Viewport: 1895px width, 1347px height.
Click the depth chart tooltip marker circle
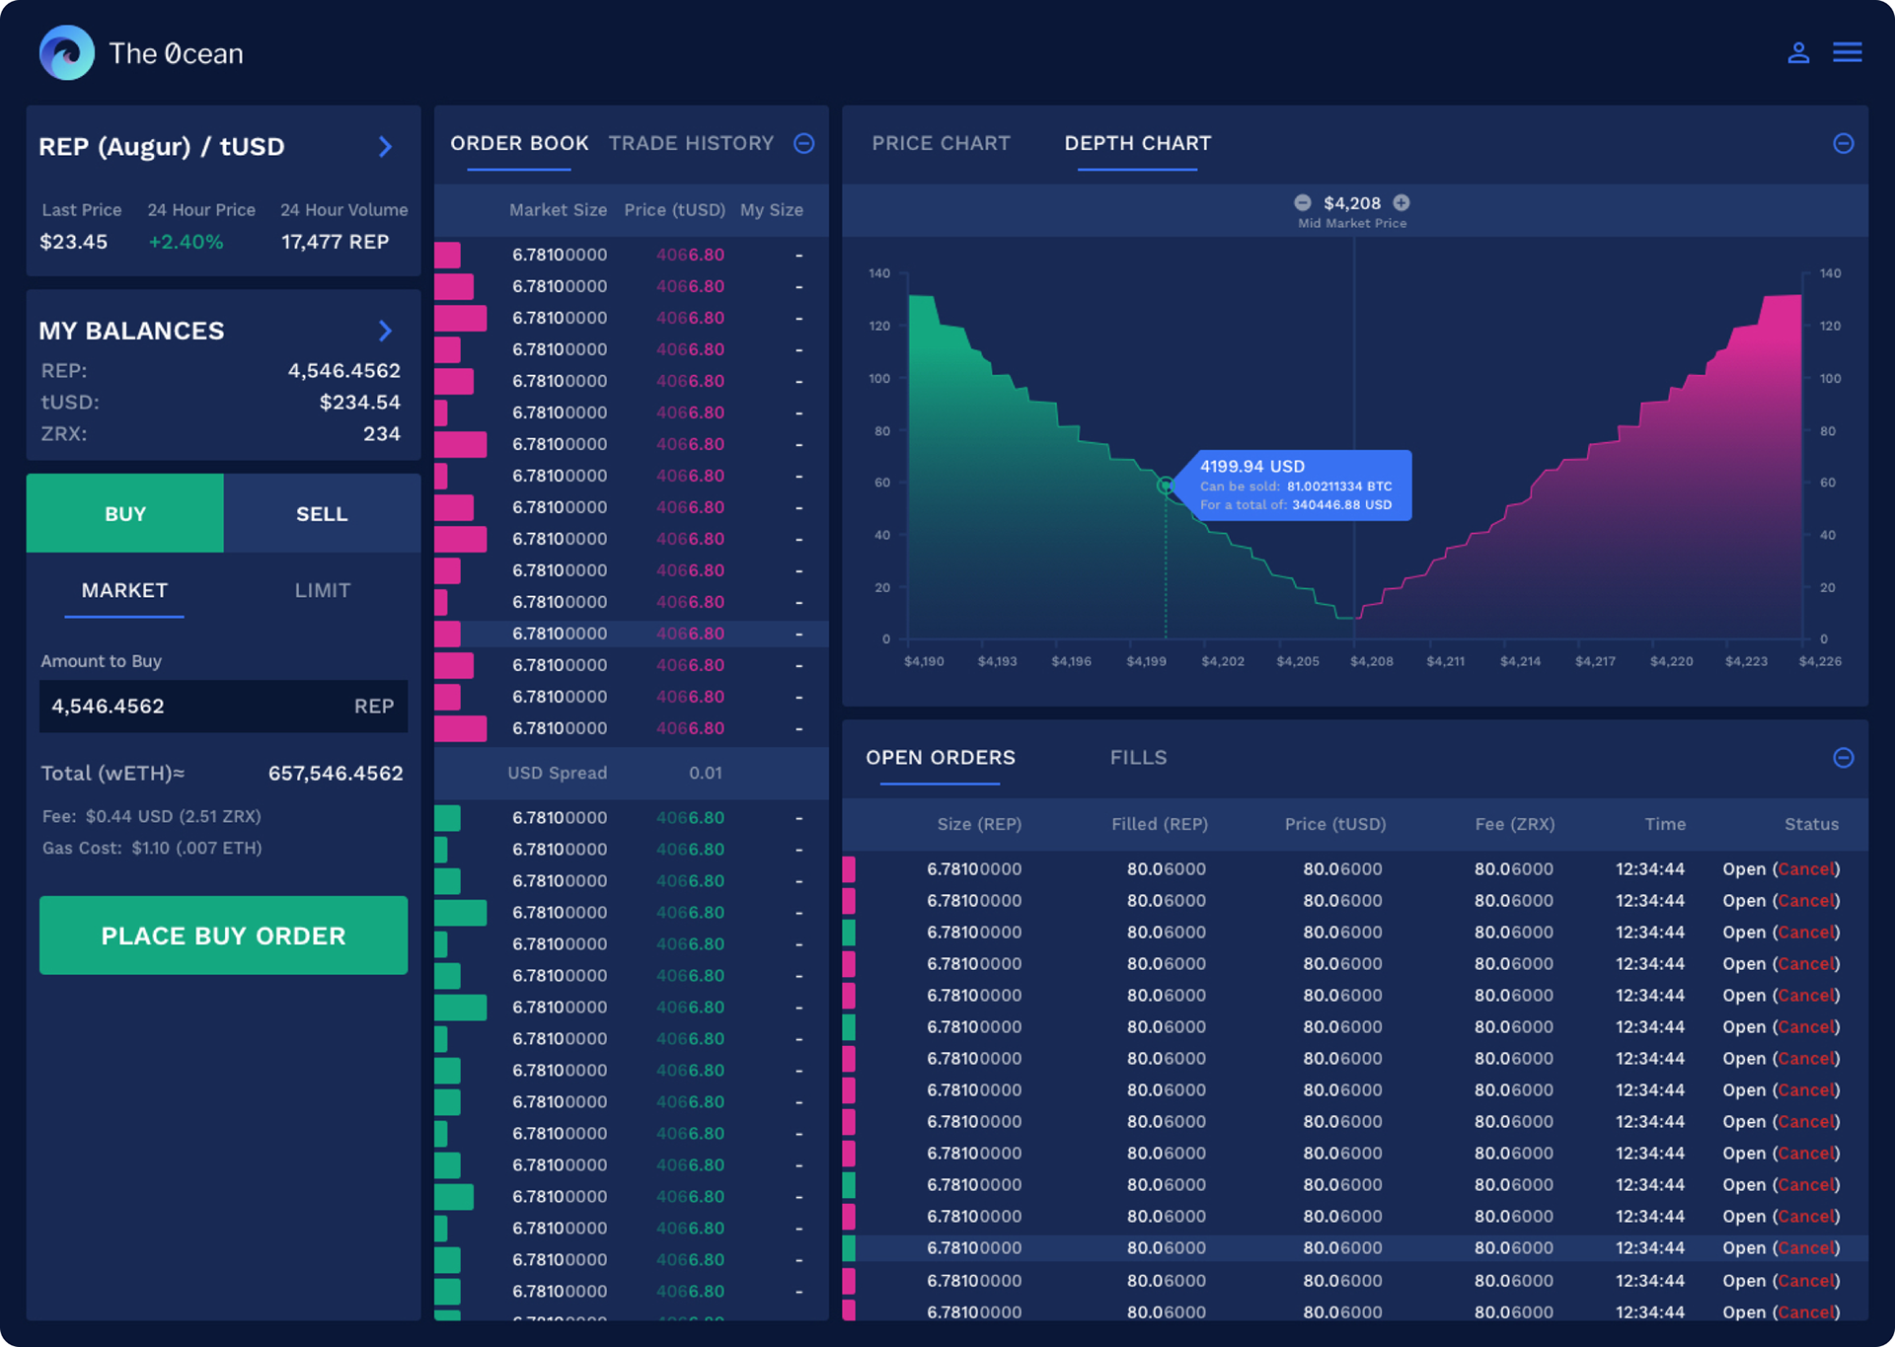(x=1166, y=485)
